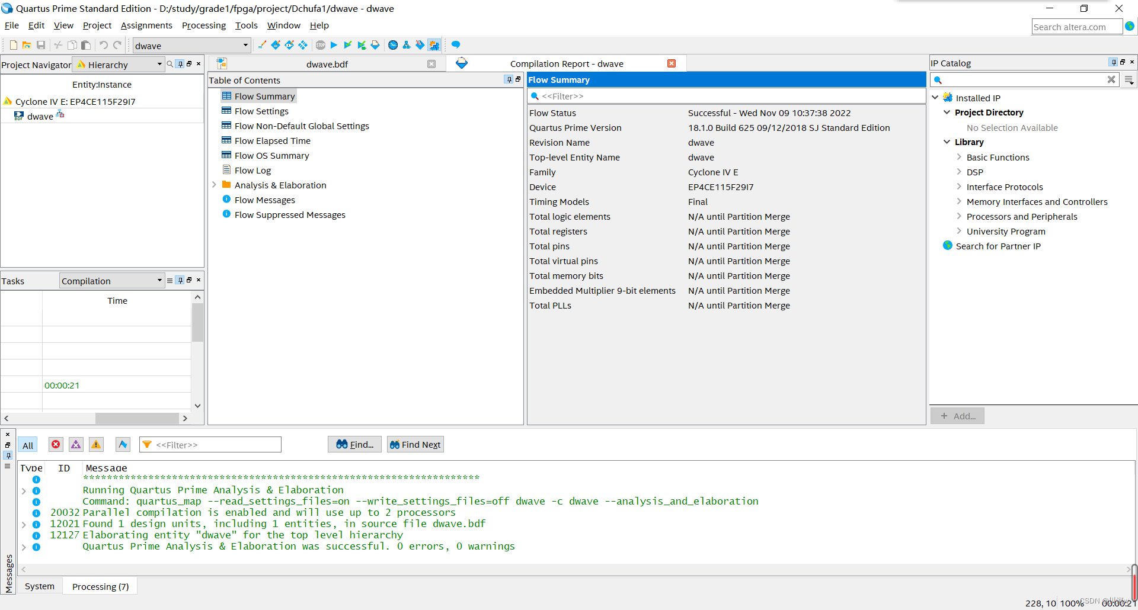
Task: Toggle pin on Messages panel
Action: [8, 455]
